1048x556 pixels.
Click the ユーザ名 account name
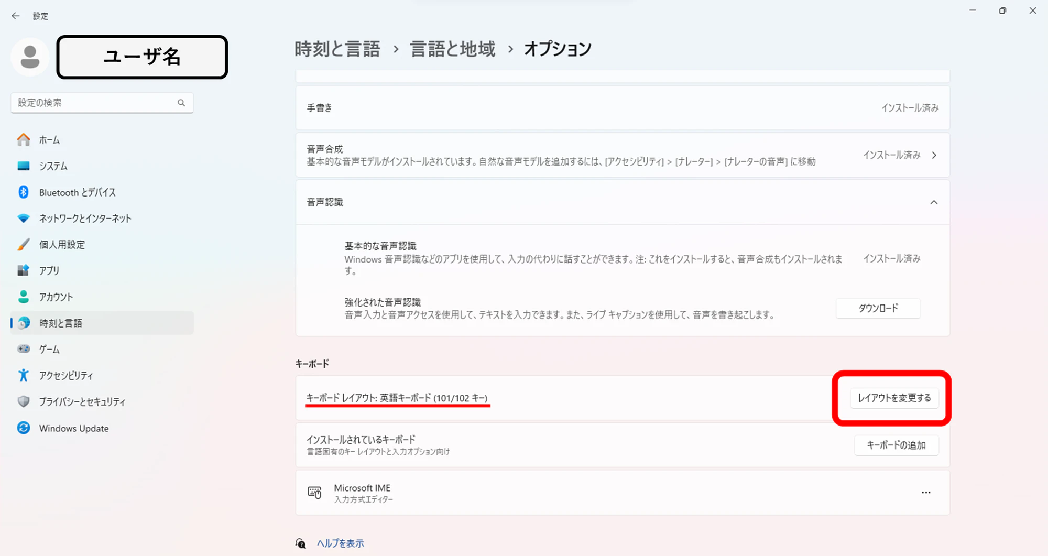point(142,57)
